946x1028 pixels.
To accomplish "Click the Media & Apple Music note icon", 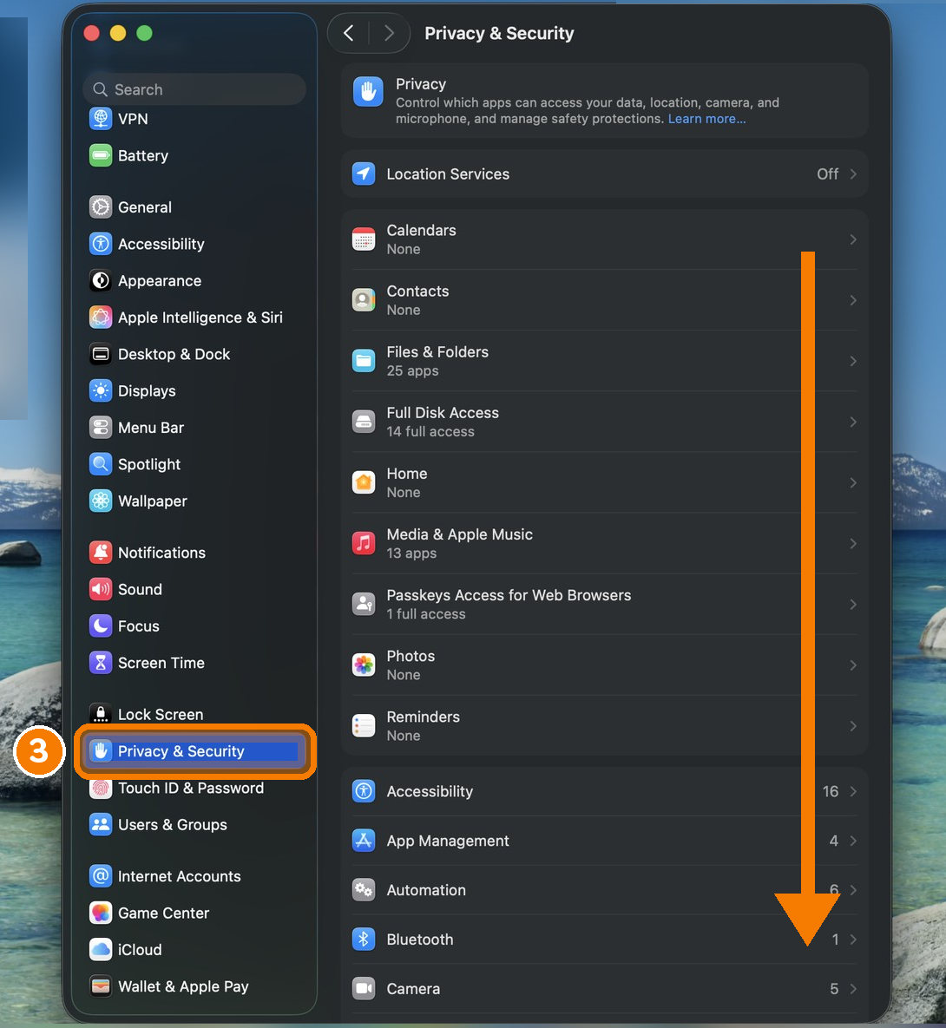I will pyautogui.click(x=364, y=544).
